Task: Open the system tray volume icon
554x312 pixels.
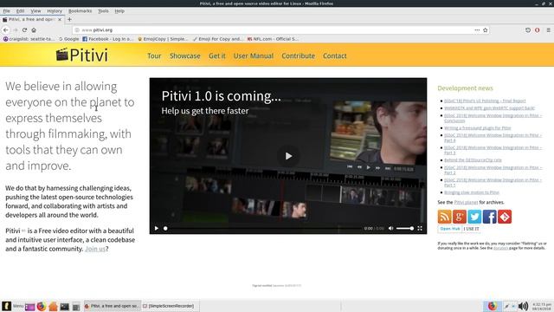Action: pyautogui.click(x=523, y=306)
